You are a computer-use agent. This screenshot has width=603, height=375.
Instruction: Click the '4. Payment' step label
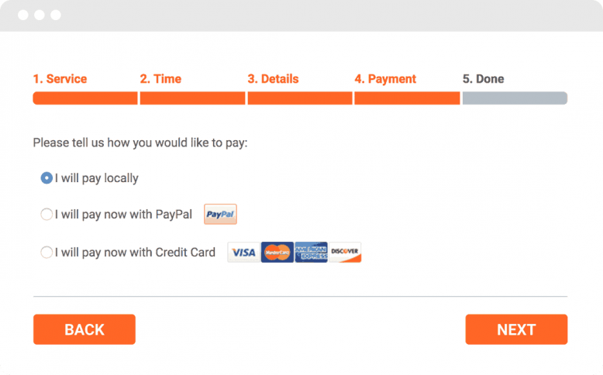pos(385,79)
